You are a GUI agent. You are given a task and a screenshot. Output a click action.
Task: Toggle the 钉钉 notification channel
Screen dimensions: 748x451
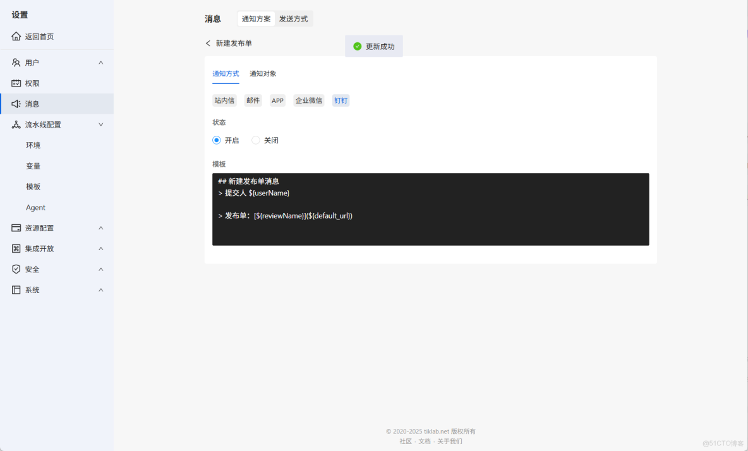[341, 100]
